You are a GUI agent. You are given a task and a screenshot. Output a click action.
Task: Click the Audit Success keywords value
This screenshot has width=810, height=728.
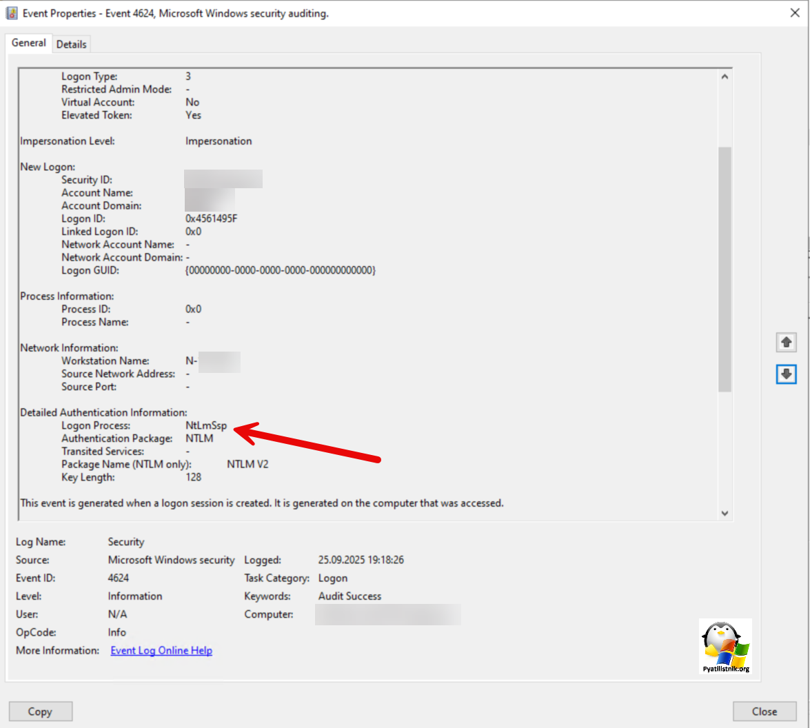click(x=350, y=596)
